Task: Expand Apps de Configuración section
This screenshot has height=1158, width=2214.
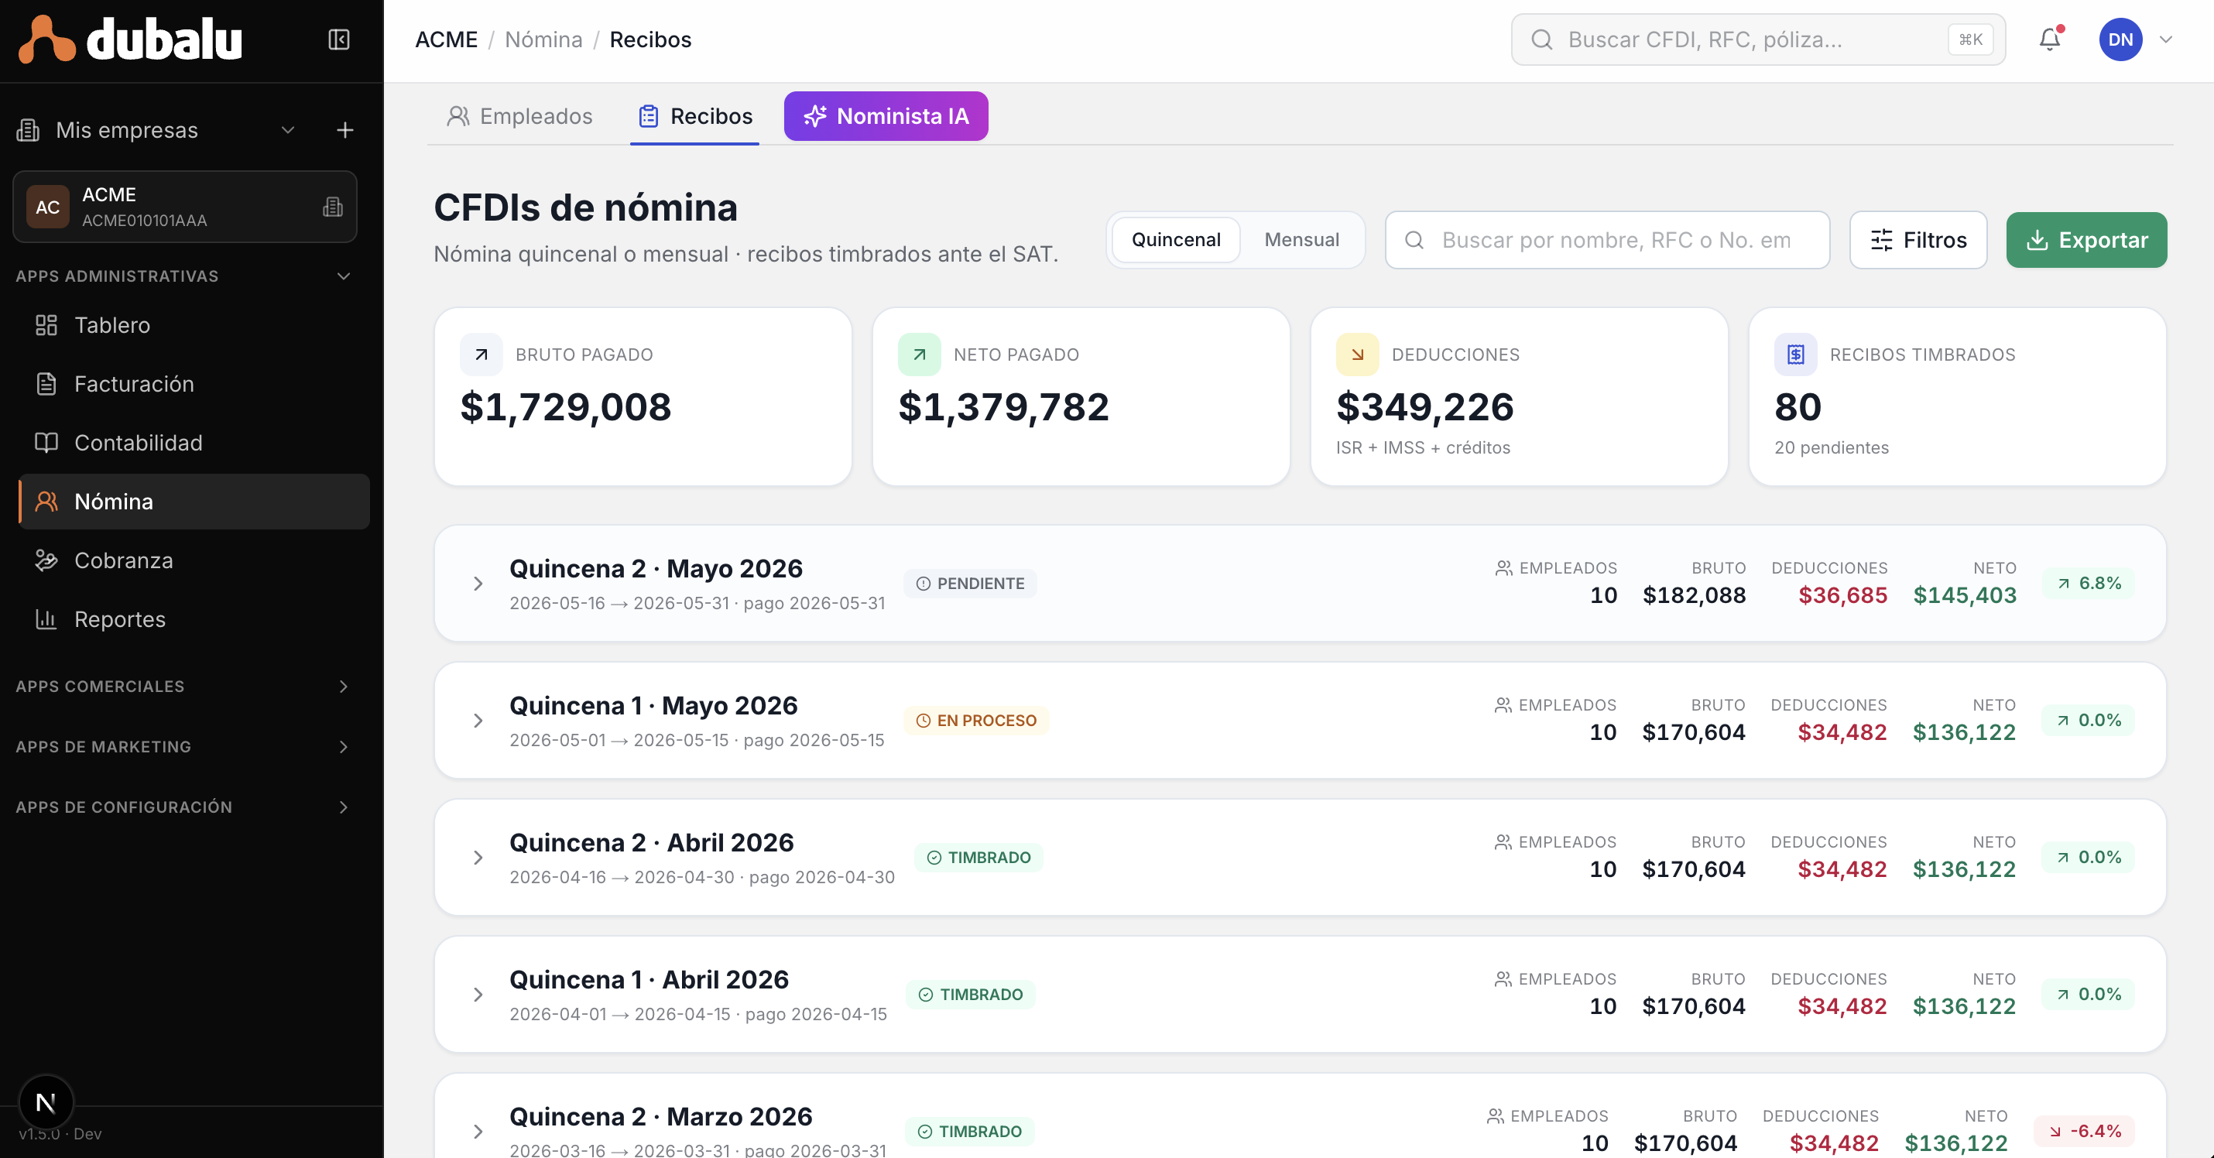Action: pyautogui.click(x=344, y=807)
